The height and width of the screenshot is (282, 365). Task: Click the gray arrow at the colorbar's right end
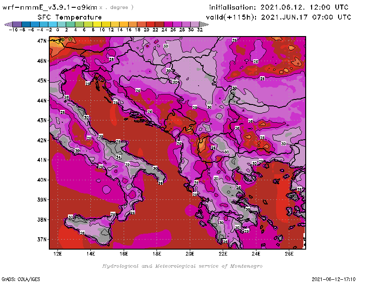(x=204, y=24)
